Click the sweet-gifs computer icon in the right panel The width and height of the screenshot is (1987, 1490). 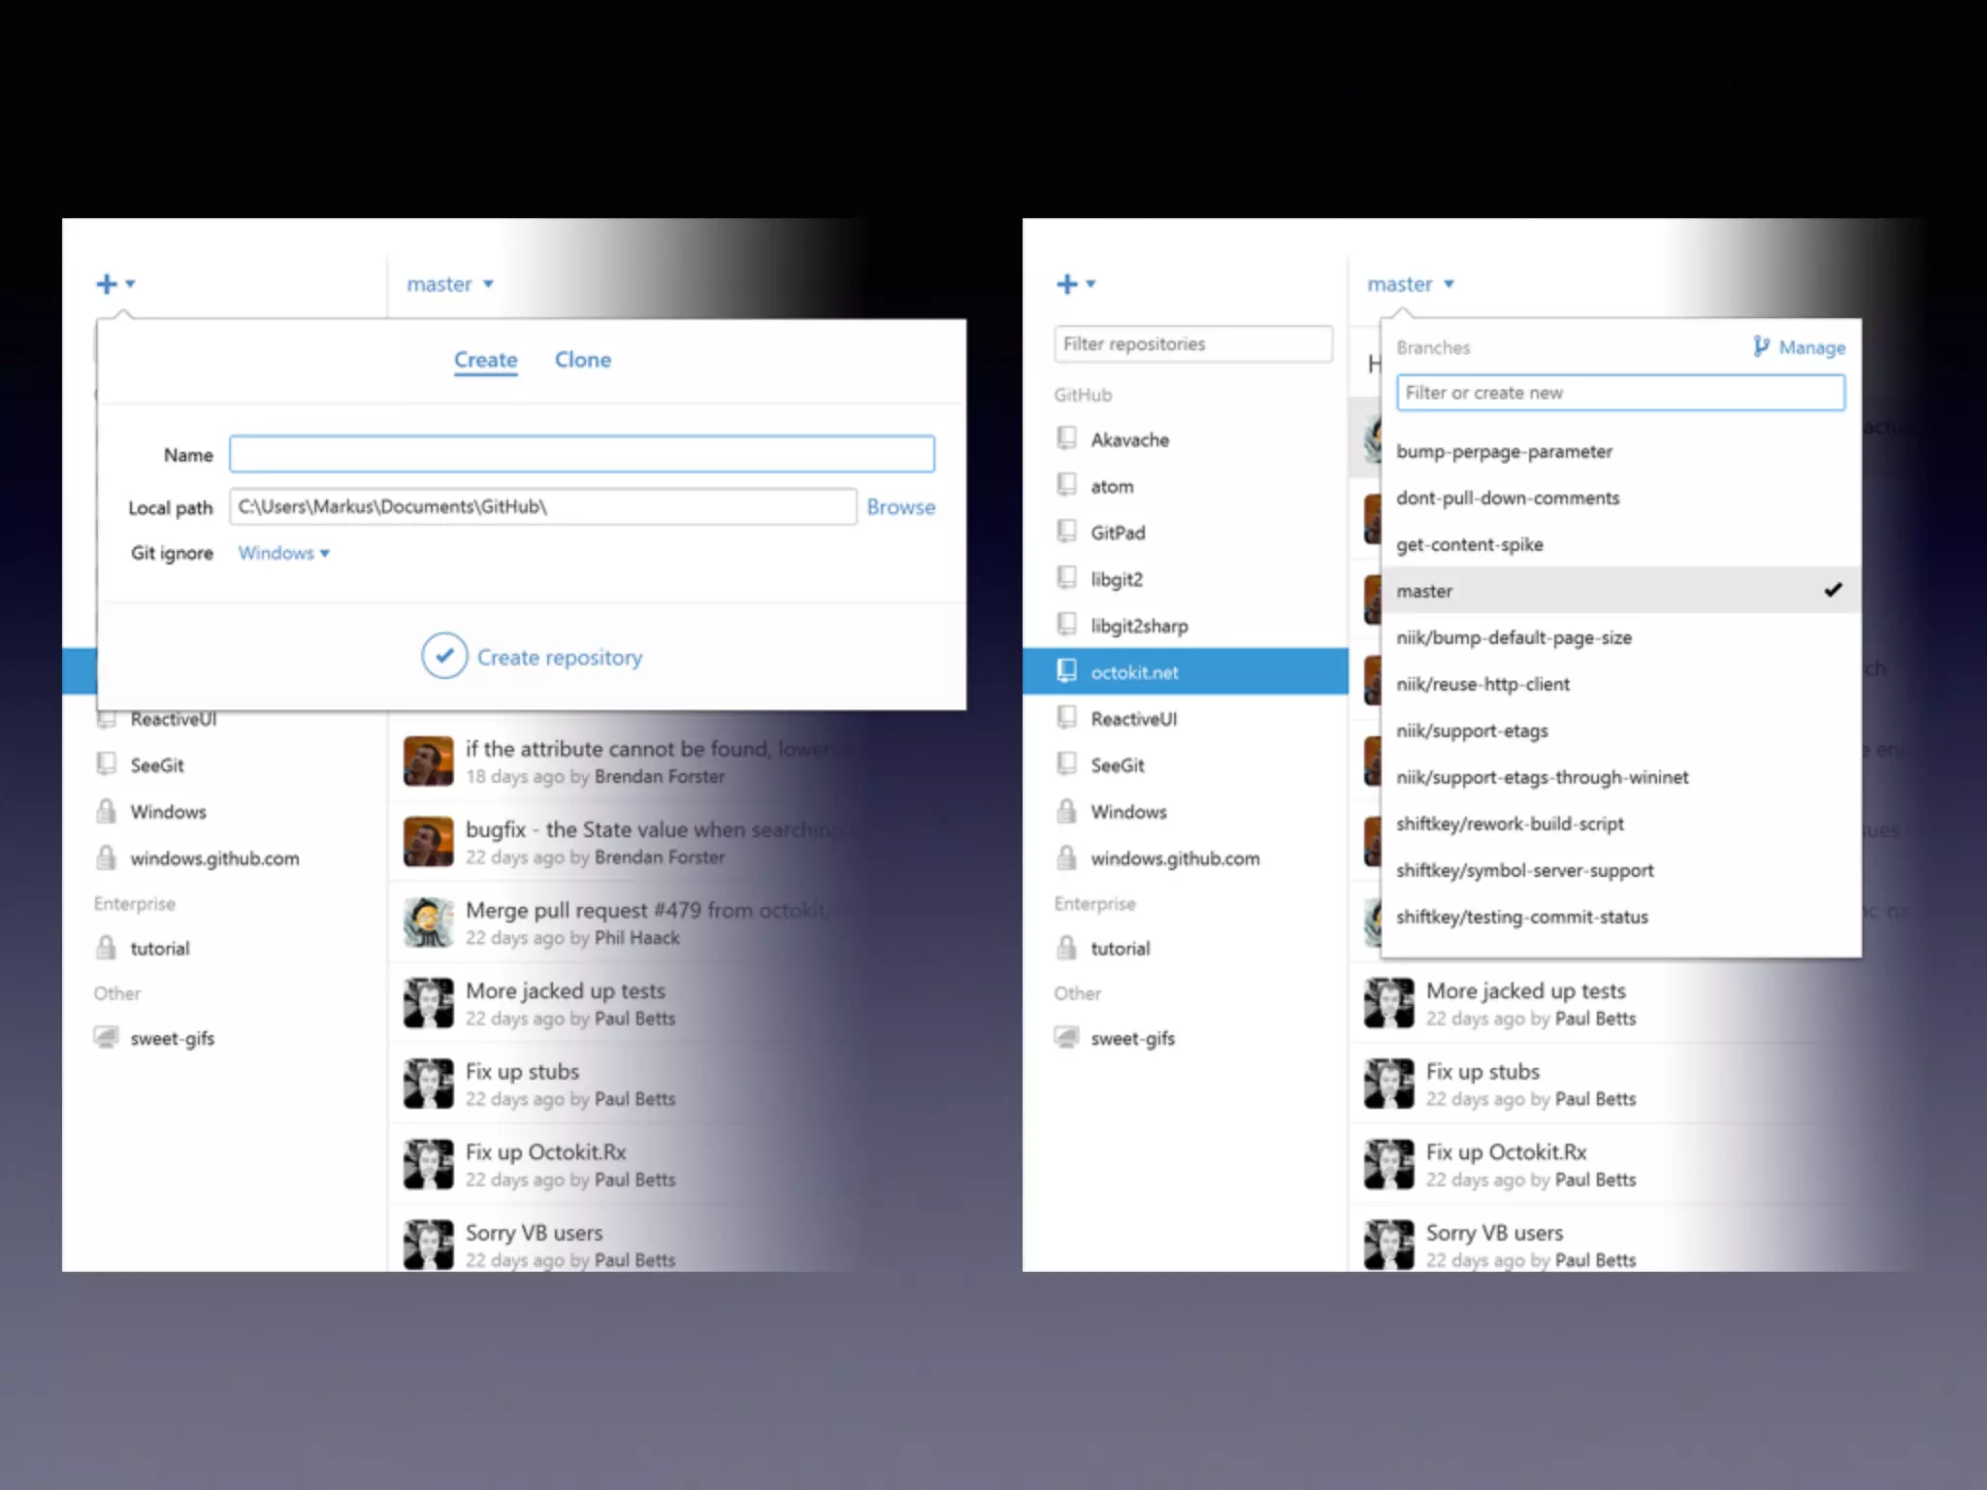pyautogui.click(x=1066, y=1038)
